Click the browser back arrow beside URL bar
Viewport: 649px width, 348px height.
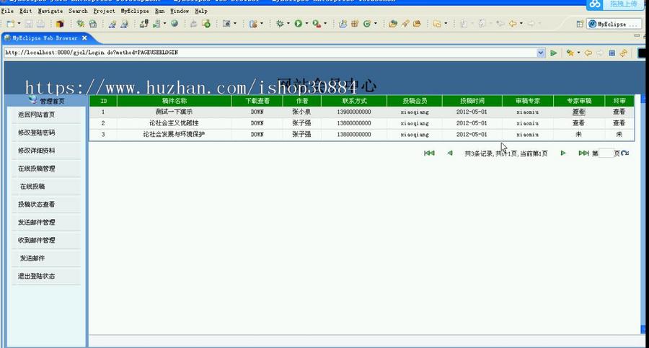(x=588, y=53)
